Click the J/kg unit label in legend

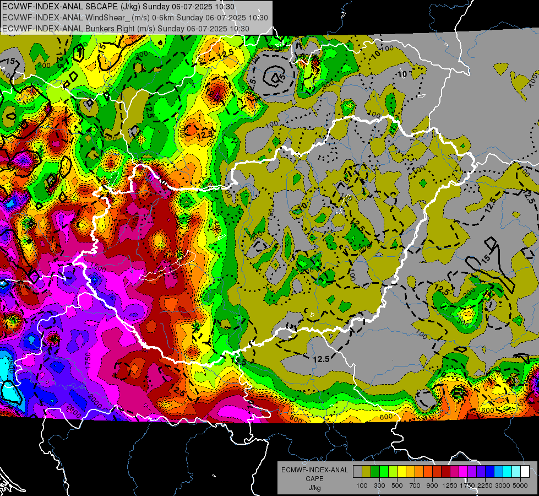[x=314, y=488]
